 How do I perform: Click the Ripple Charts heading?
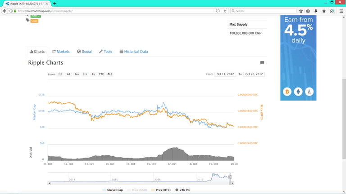[x=46, y=63]
